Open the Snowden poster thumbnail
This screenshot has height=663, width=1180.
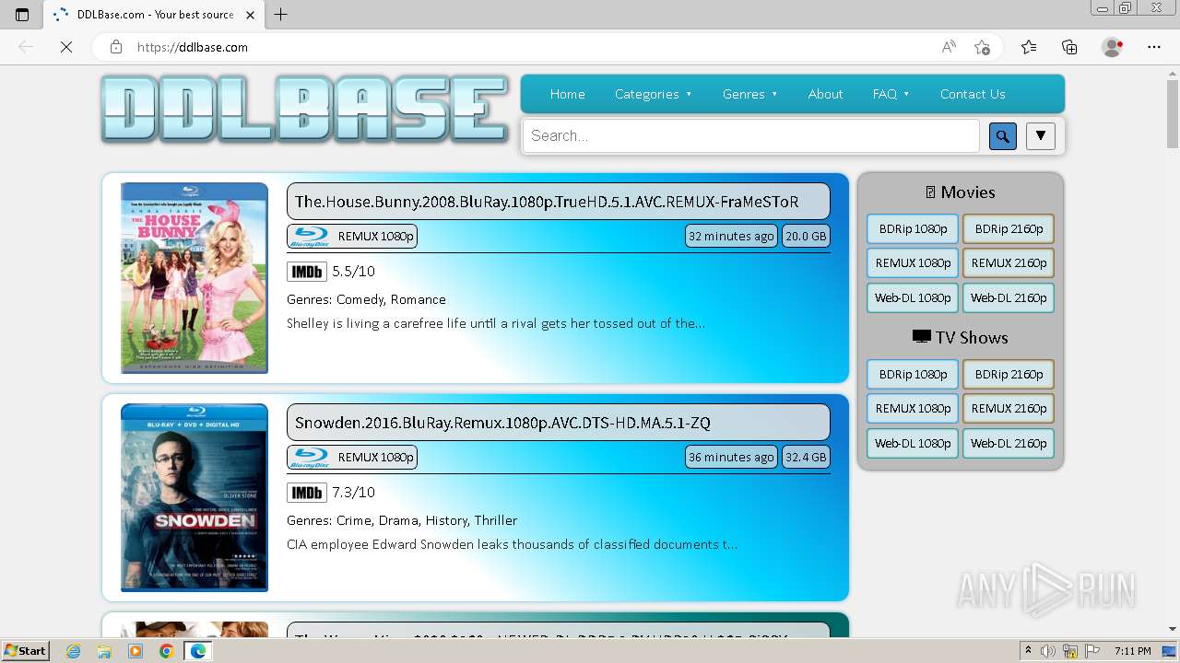pyautogui.click(x=195, y=498)
